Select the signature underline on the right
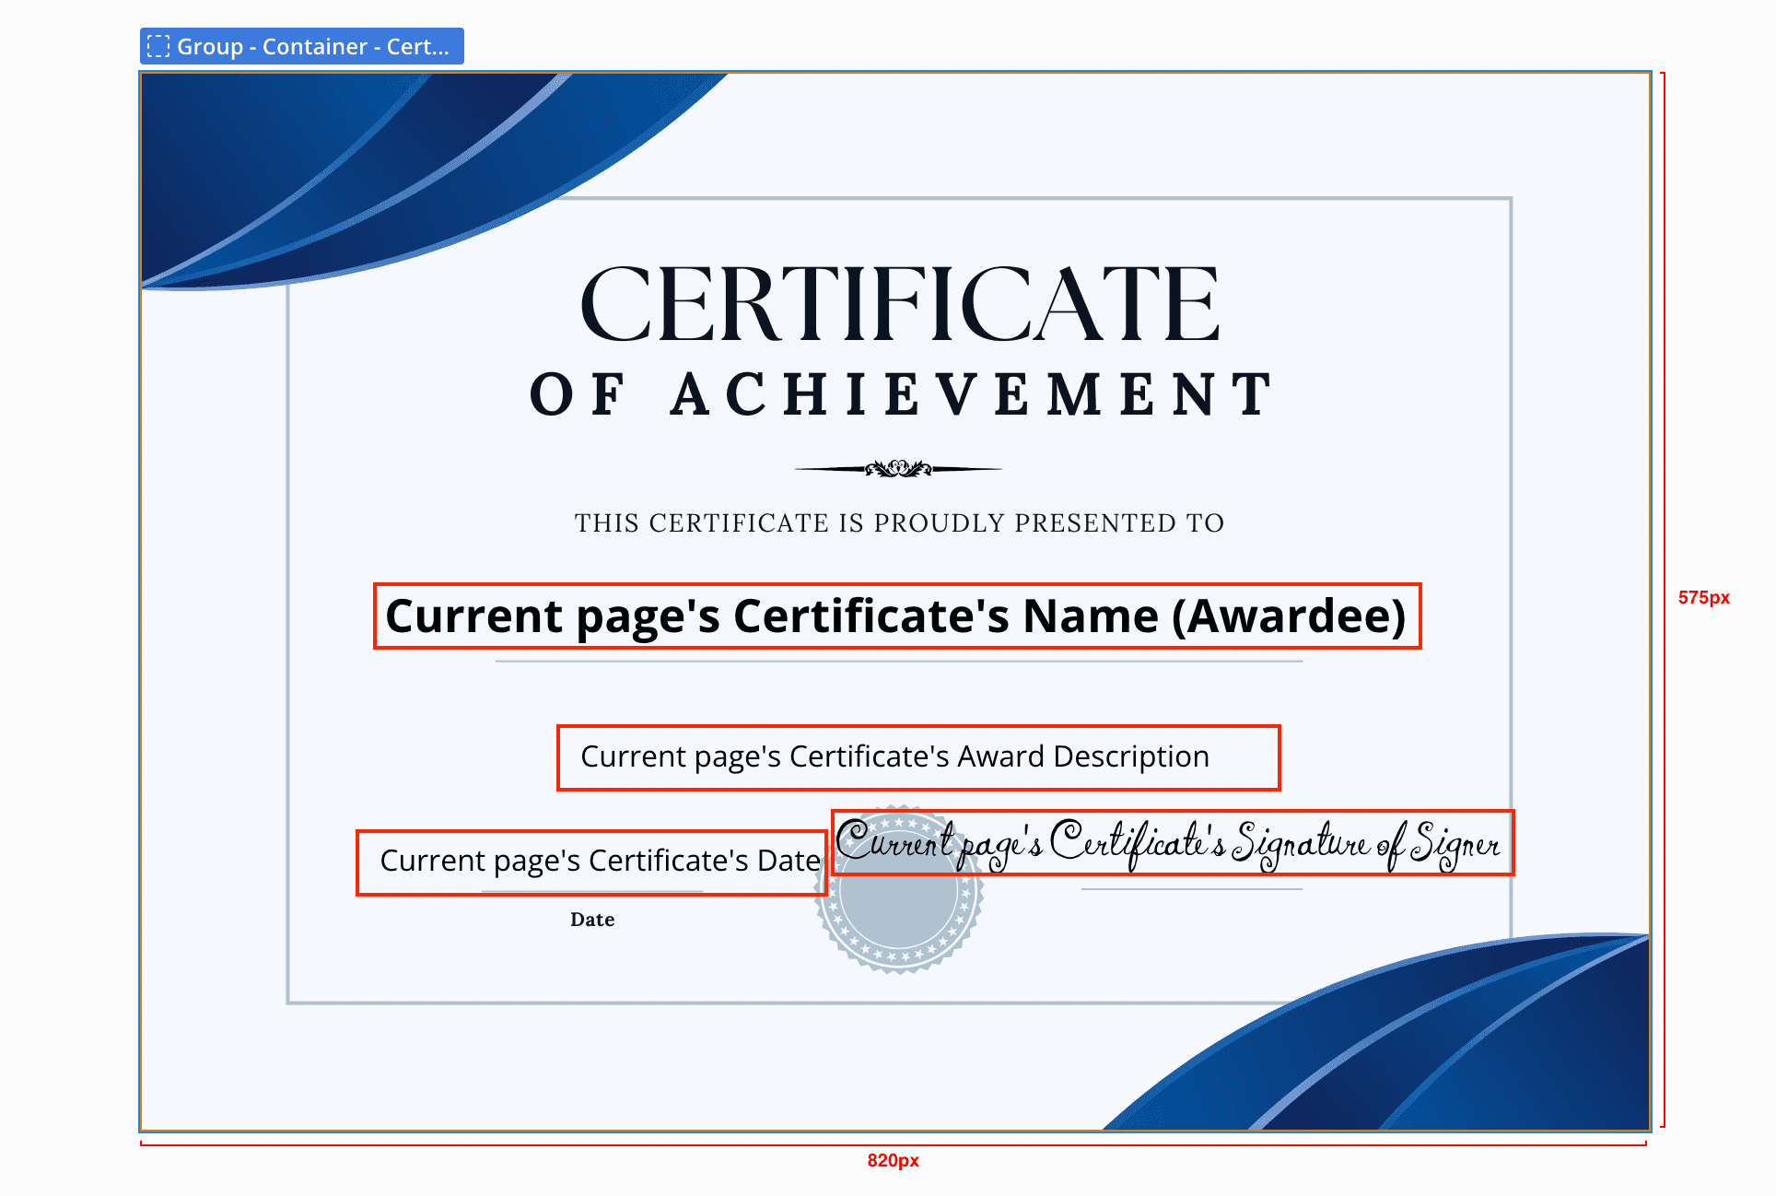The image size is (1776, 1196). 1191,889
